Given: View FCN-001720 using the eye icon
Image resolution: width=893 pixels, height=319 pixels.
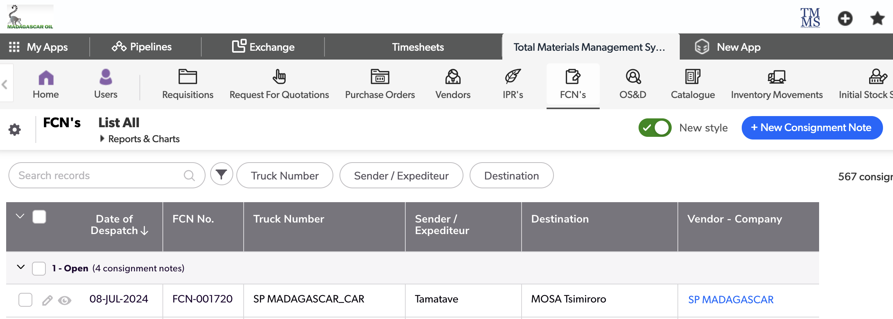Looking at the screenshot, I should click(65, 300).
